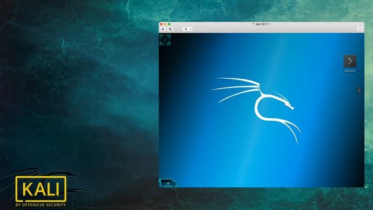This screenshot has height=210, width=373.
Task: Click the round button at toolbar right end
Action: [360, 29]
